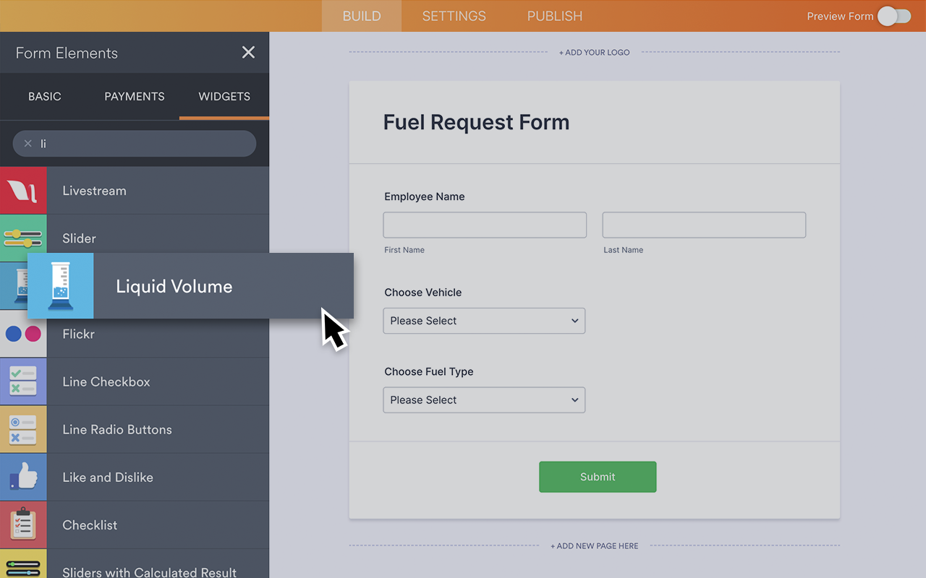Enable the Preview Form toggle
The height and width of the screenshot is (578, 926).
click(x=894, y=16)
